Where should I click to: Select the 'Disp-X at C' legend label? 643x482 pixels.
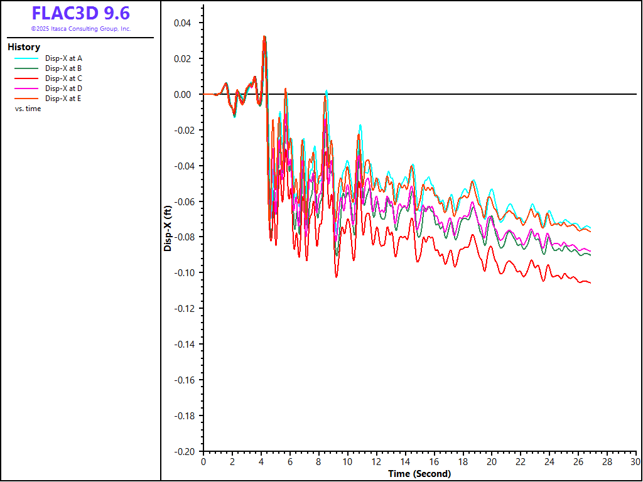(63, 78)
